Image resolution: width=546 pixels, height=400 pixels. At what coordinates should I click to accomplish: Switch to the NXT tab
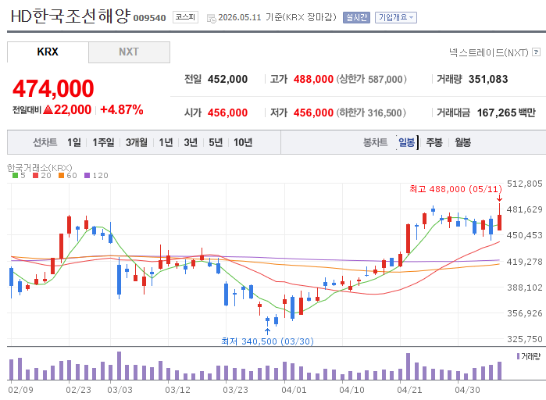tap(129, 52)
